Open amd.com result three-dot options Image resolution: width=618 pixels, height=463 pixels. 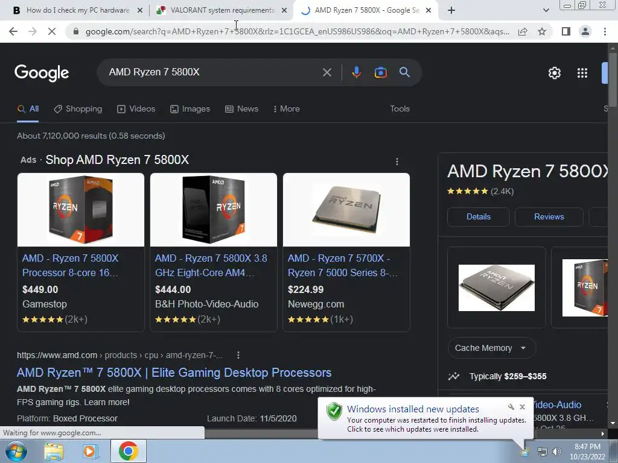tap(238, 355)
